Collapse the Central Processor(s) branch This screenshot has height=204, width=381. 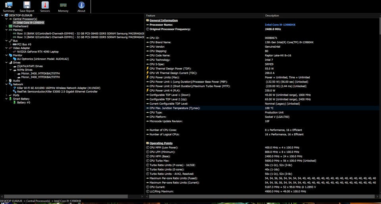[x=6, y=19]
